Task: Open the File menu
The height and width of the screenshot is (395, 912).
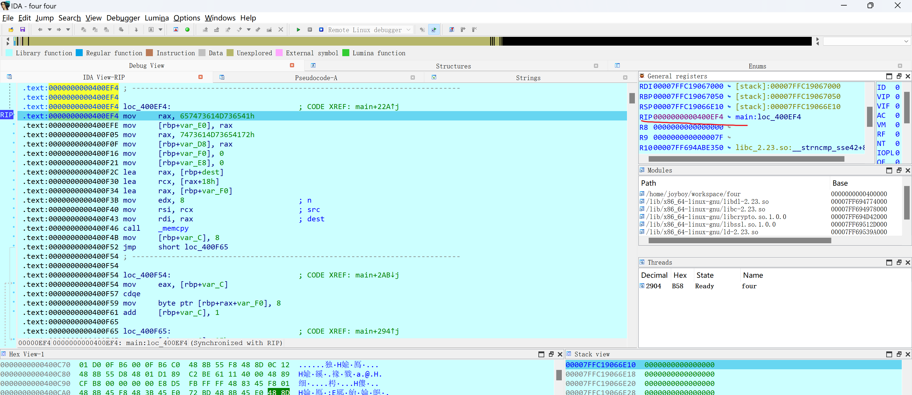Action: click(8, 18)
